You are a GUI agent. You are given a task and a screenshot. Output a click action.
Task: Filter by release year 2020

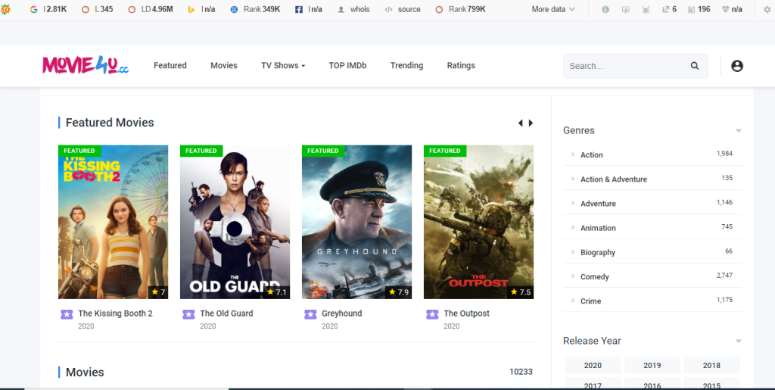tap(593, 365)
